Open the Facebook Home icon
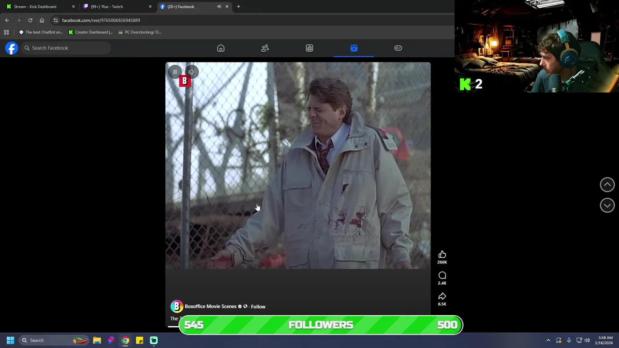 [x=221, y=48]
